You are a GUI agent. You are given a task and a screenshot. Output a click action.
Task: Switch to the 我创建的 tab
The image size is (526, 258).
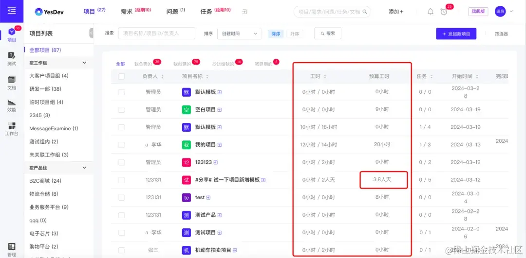[x=182, y=64]
